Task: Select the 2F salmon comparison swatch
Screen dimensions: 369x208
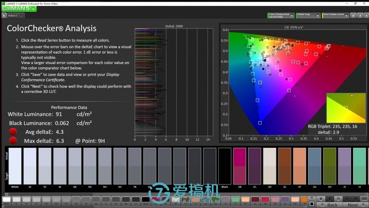Action: (x=299, y=166)
